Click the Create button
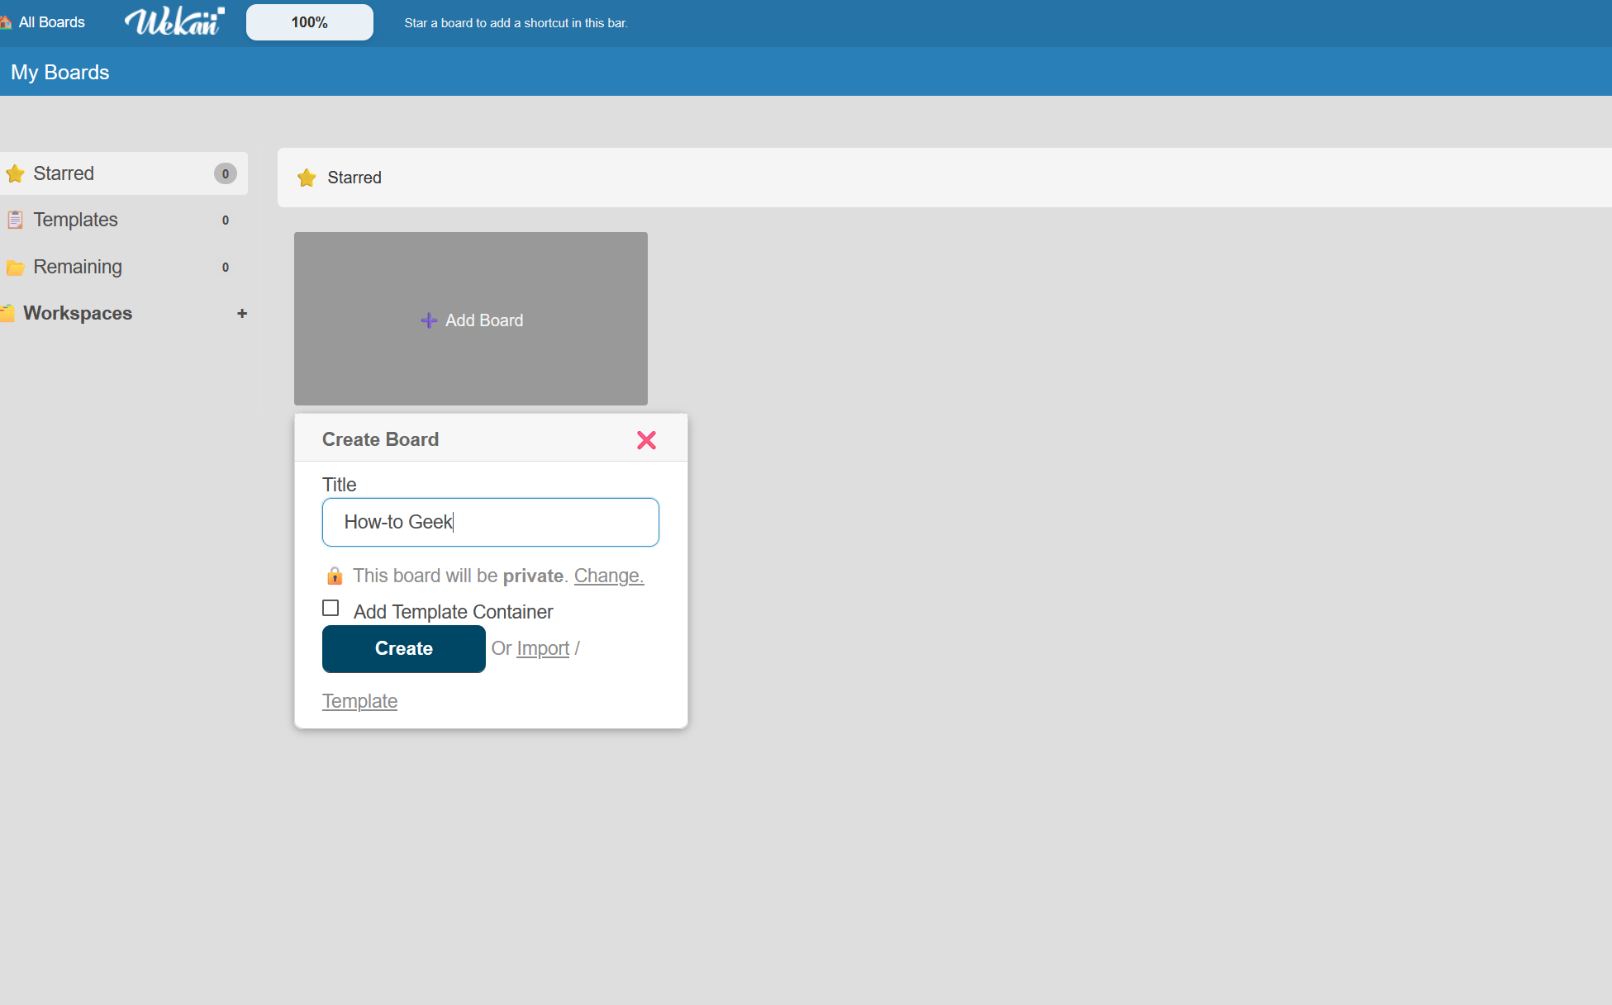The width and height of the screenshot is (1612, 1005). (404, 649)
